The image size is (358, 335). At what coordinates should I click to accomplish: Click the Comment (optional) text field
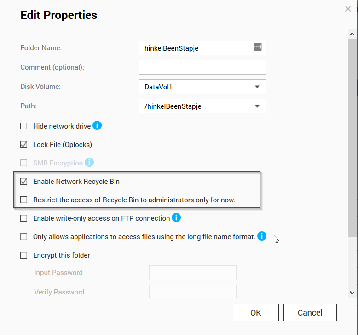tap(202, 67)
